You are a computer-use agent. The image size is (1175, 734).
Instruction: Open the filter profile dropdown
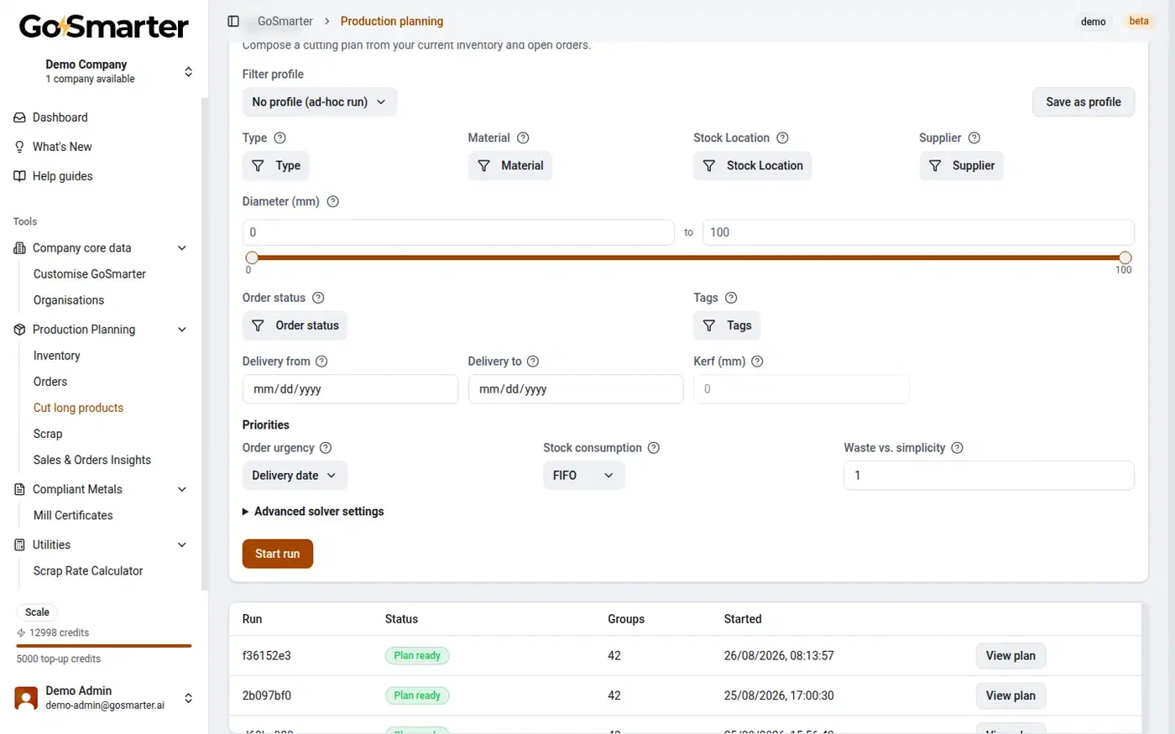point(320,102)
